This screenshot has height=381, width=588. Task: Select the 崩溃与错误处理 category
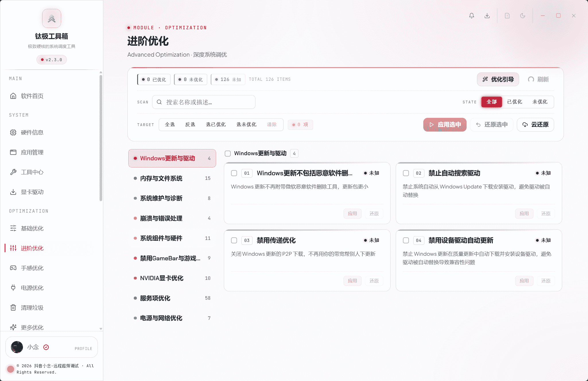pos(172,218)
